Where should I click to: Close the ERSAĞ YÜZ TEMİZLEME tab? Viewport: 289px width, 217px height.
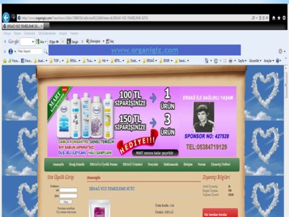click(x=42, y=26)
